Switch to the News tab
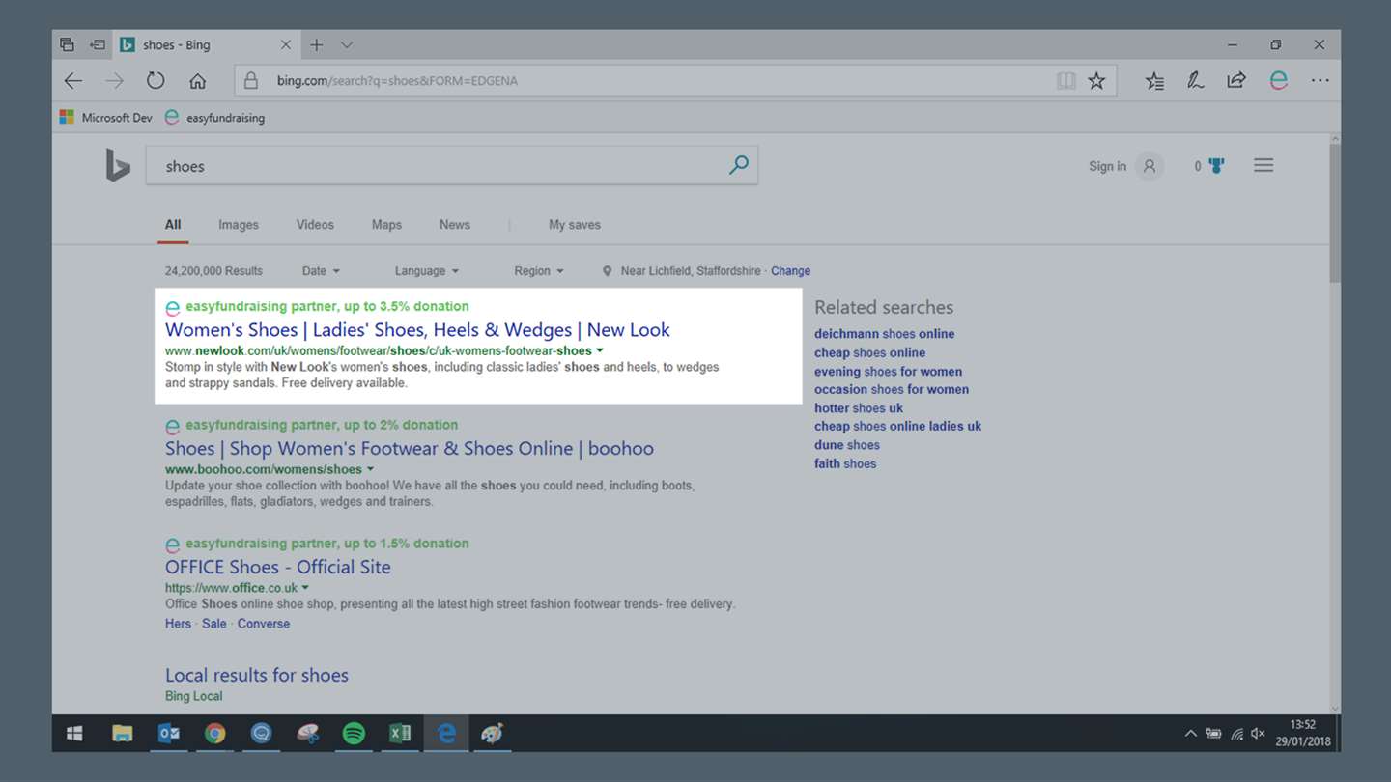This screenshot has height=782, width=1391. tap(455, 225)
